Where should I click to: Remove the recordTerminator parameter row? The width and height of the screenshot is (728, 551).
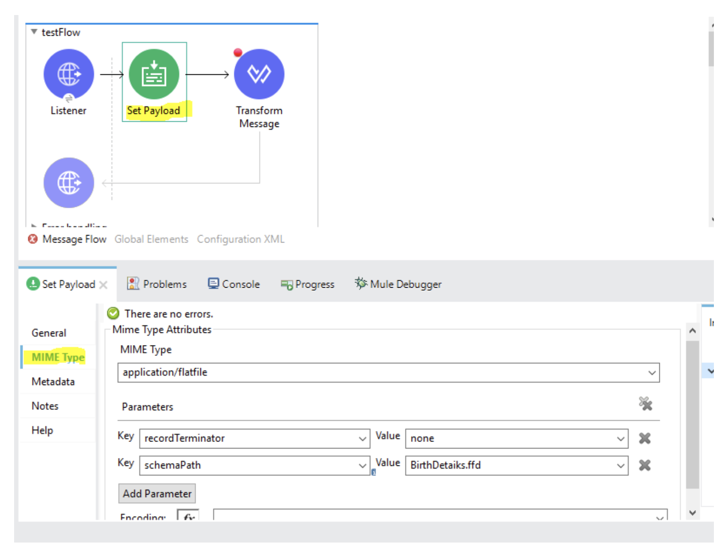pos(644,438)
